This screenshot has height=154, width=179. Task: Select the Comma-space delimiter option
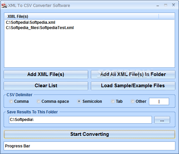38,101
